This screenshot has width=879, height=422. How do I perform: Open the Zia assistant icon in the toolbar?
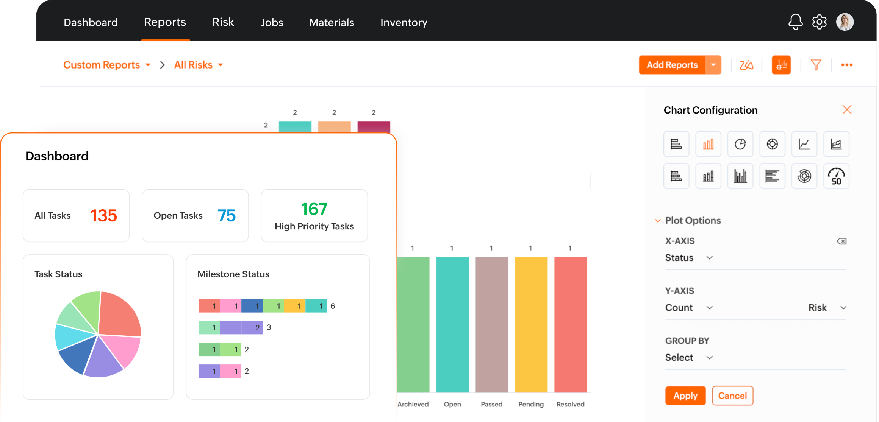pos(746,65)
